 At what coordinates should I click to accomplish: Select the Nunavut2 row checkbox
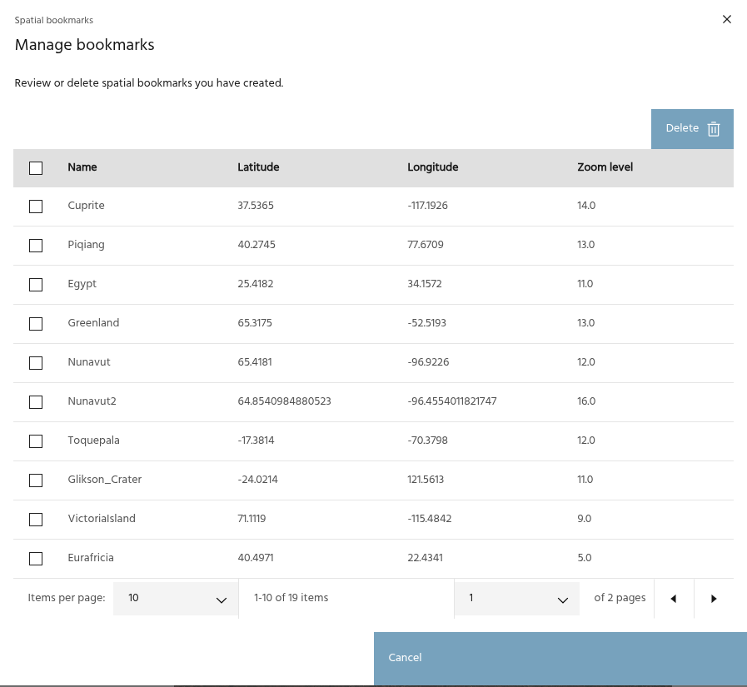pos(36,402)
